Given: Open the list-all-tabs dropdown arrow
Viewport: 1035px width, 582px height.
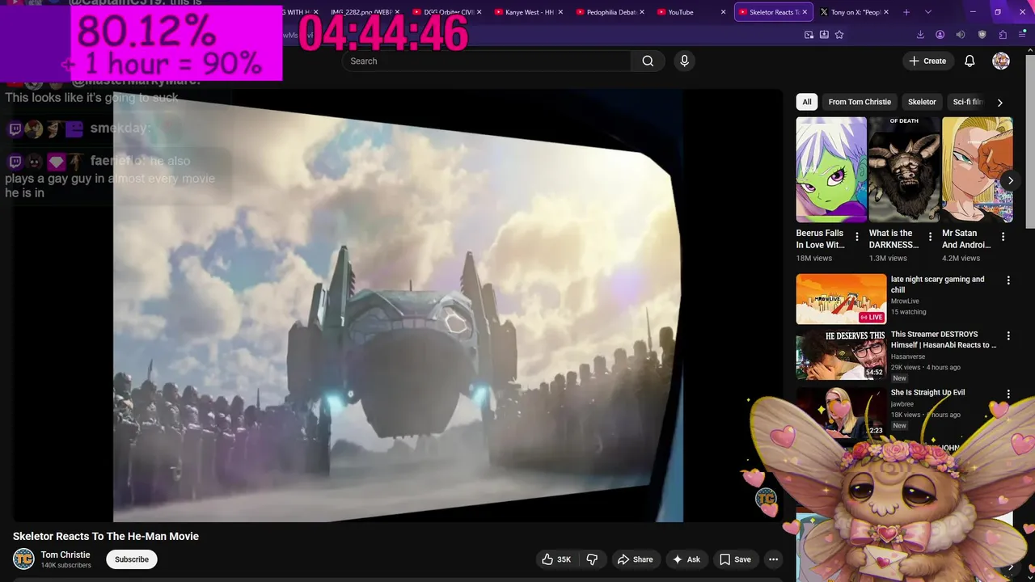Looking at the screenshot, I should [x=928, y=12].
